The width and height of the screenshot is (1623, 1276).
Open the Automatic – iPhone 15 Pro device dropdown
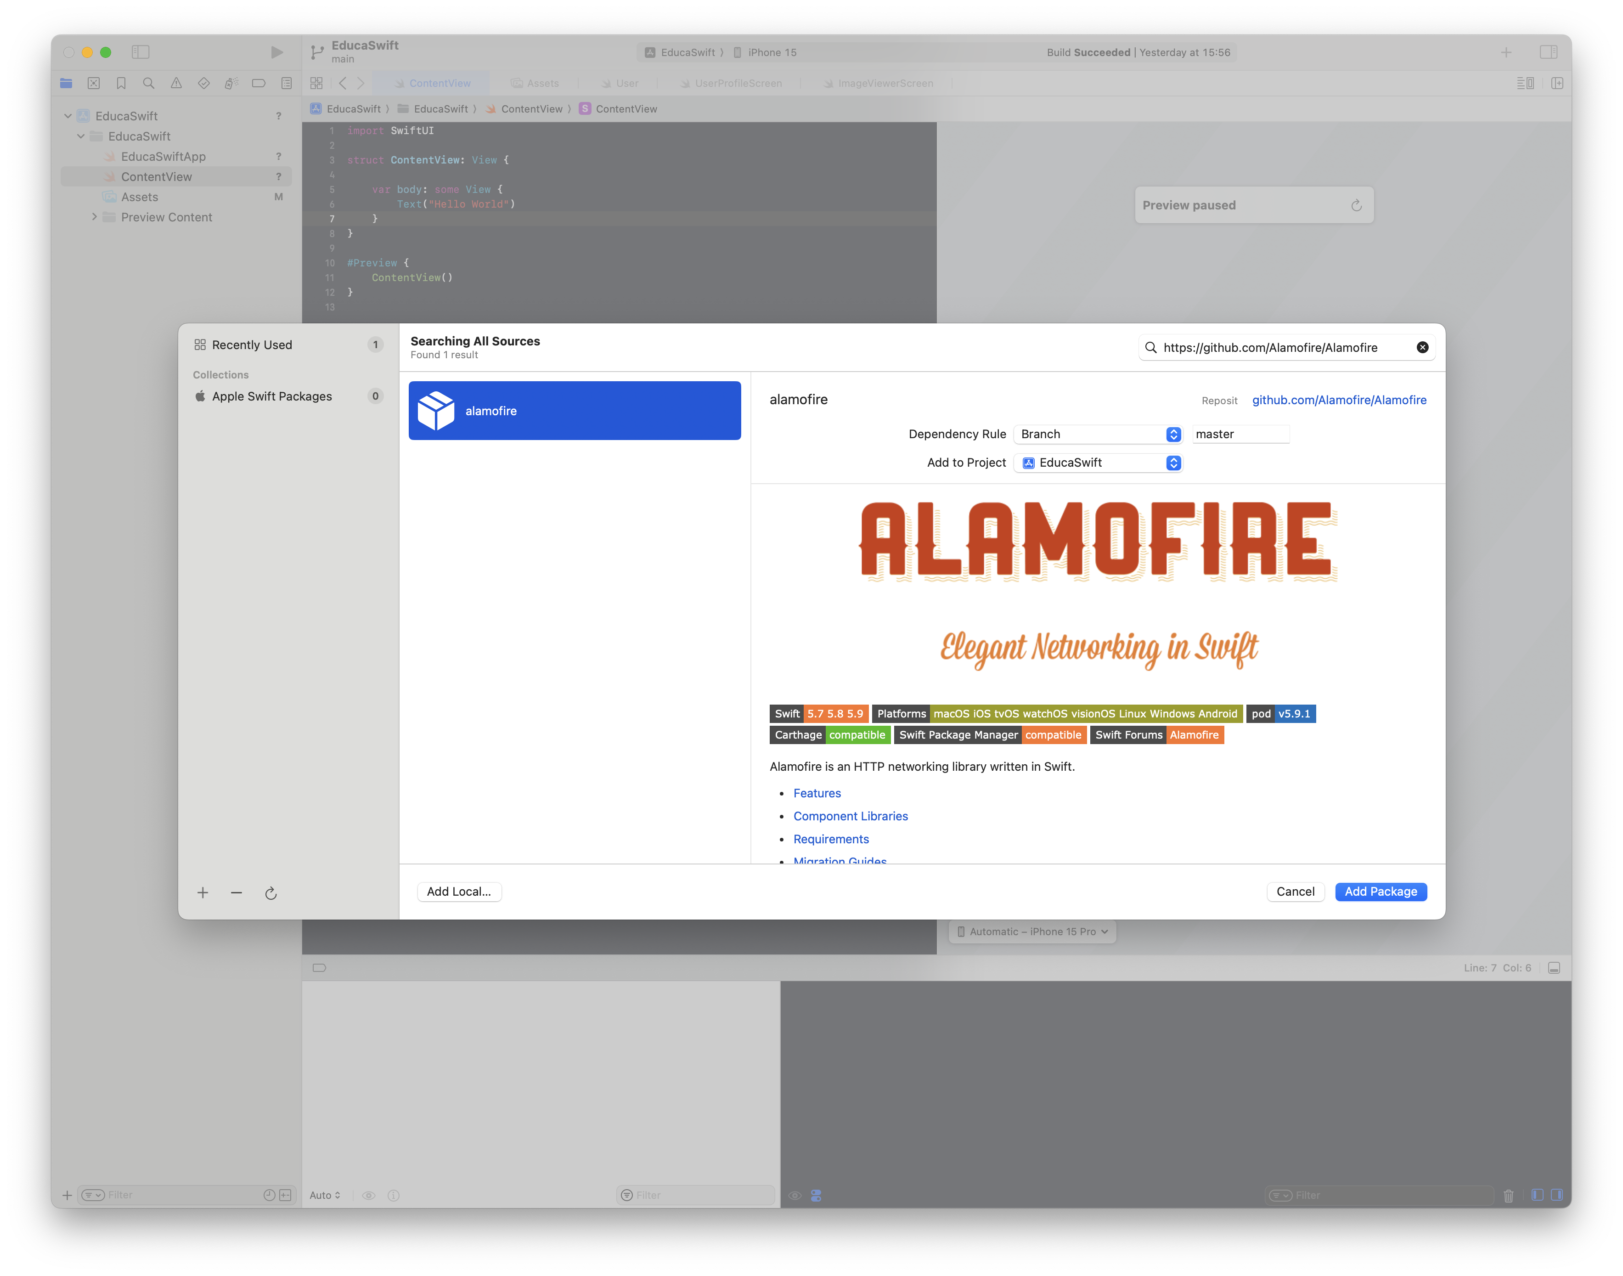click(x=1032, y=932)
